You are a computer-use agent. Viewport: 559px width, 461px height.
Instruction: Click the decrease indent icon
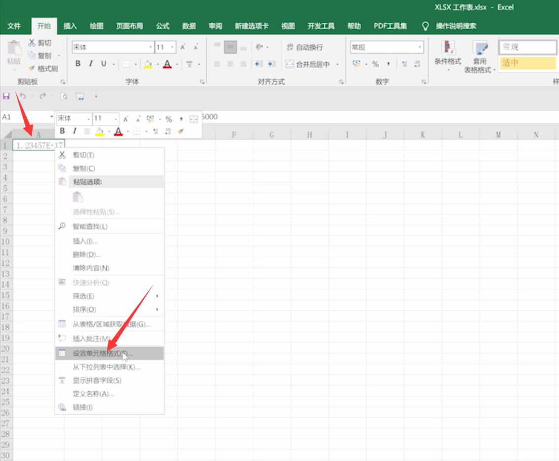(258, 64)
